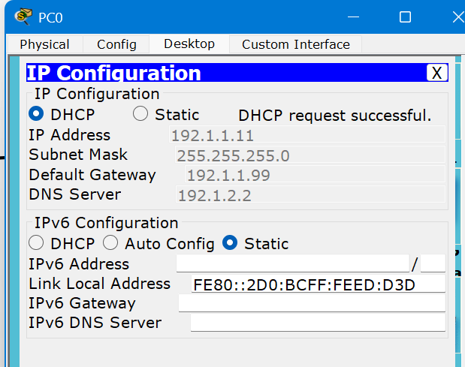Screen dimensions: 465x367
Task: Minimize the PC0 window
Action: coord(352,17)
